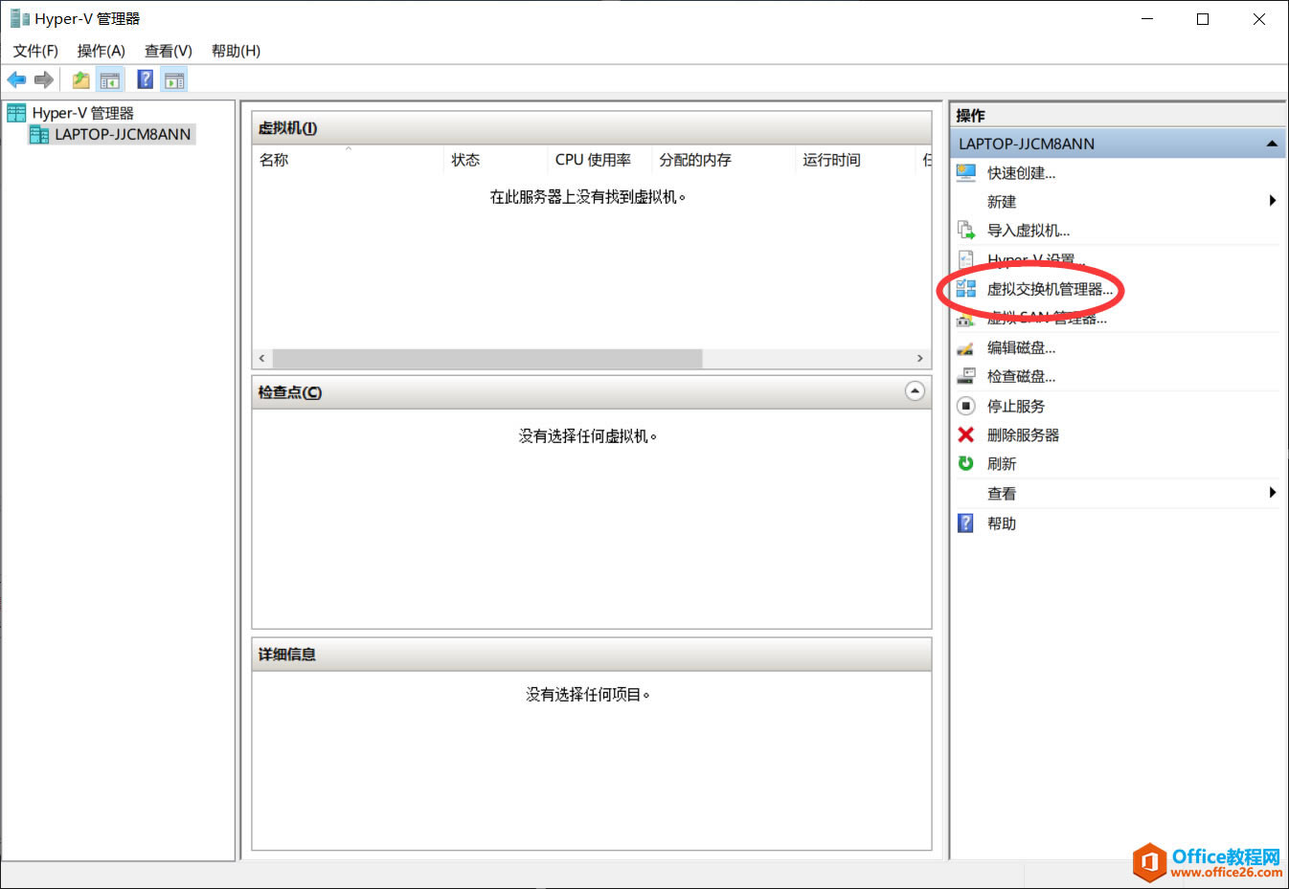1289x889 pixels.
Task: Open 检查磁盘... action
Action: click(x=1022, y=377)
